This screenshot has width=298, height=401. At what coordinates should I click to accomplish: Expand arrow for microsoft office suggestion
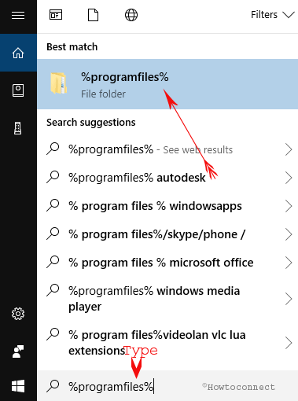(x=289, y=263)
